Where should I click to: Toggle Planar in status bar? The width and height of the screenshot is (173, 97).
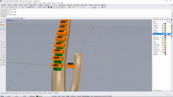(x=63, y=96)
